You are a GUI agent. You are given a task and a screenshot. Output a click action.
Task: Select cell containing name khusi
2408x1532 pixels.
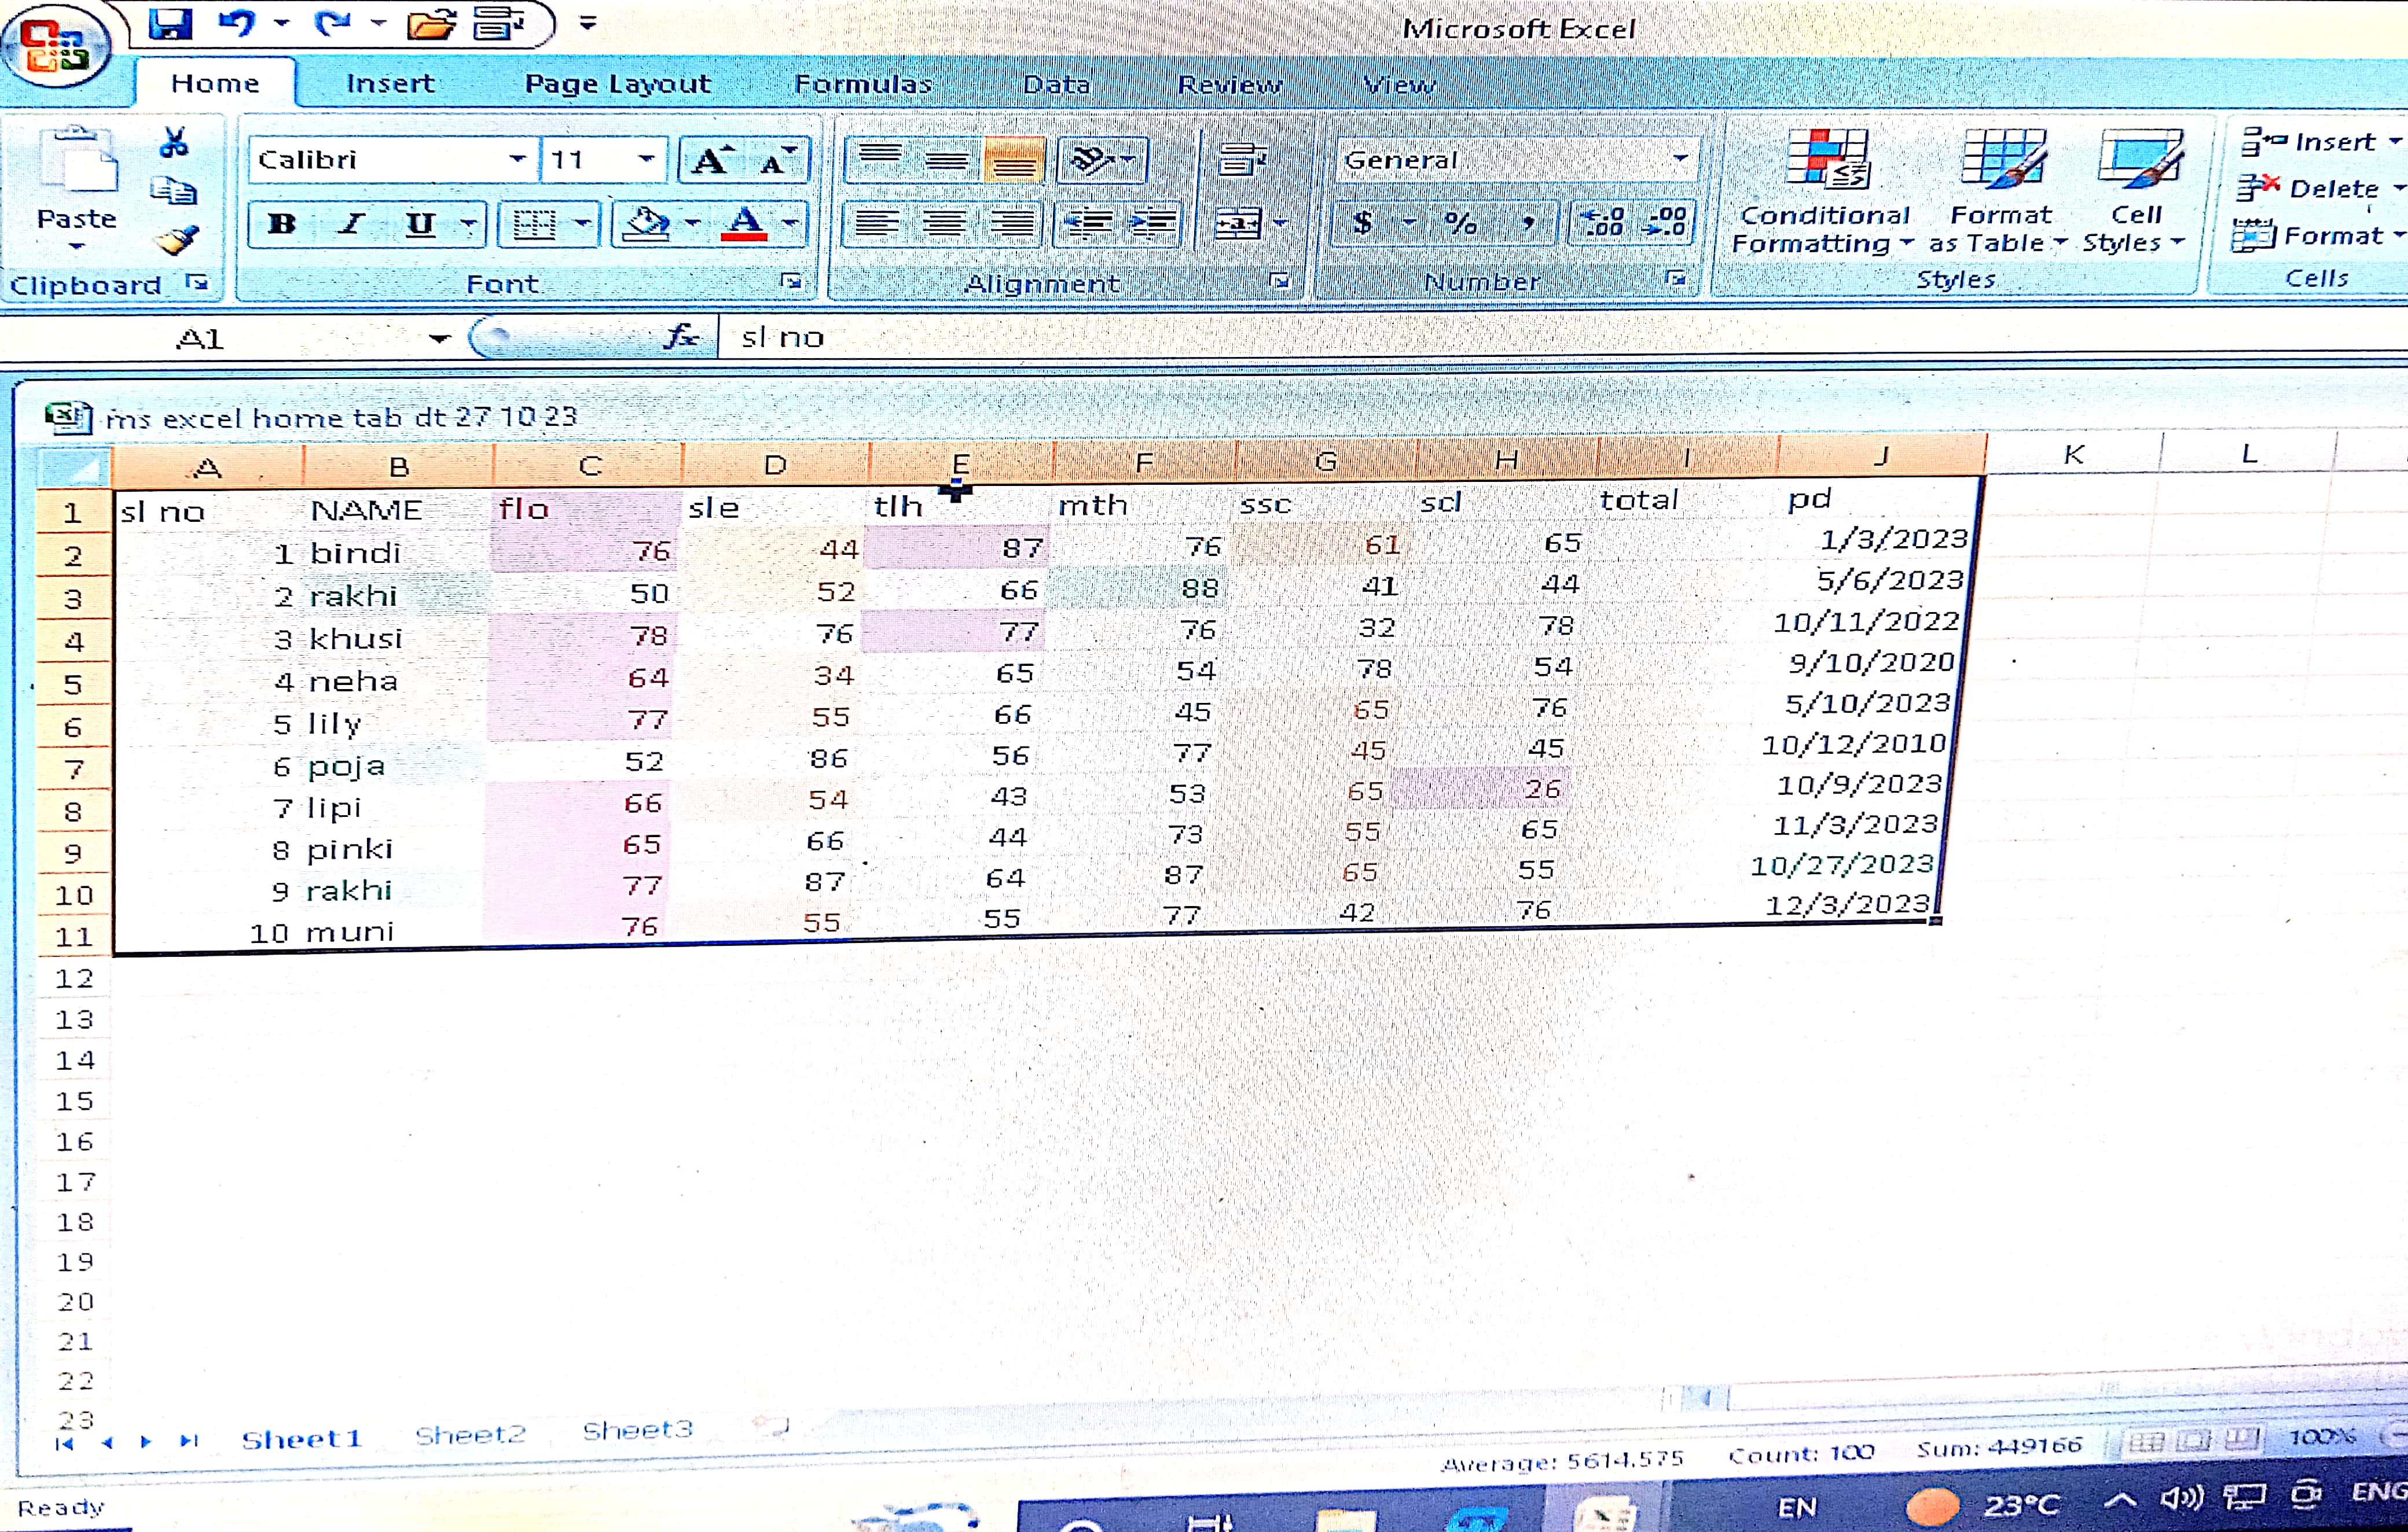tap(355, 639)
